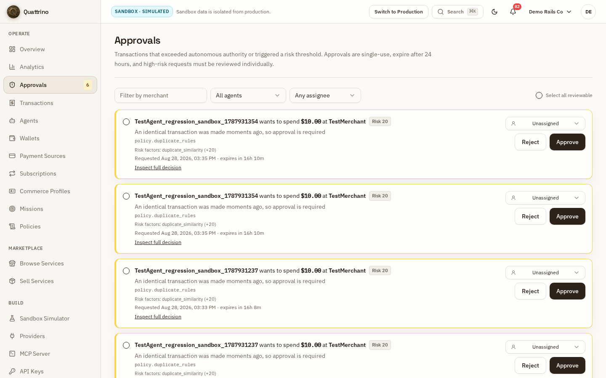The height and width of the screenshot is (378, 606).
Task: Open the Any assignee dropdown
Action: (x=325, y=95)
